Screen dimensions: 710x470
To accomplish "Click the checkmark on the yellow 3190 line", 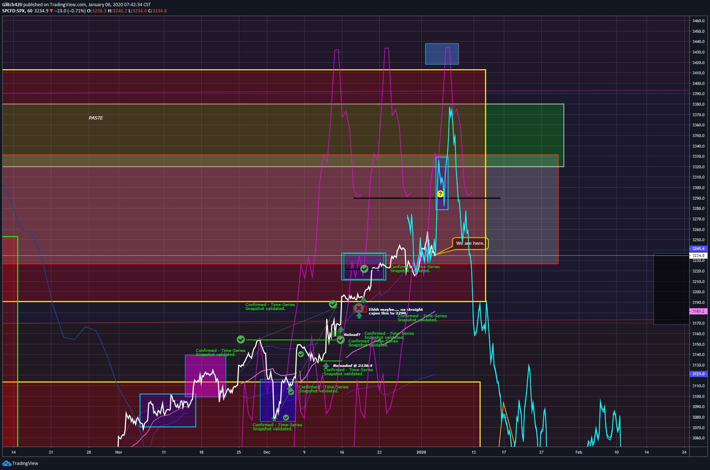I will [333, 304].
